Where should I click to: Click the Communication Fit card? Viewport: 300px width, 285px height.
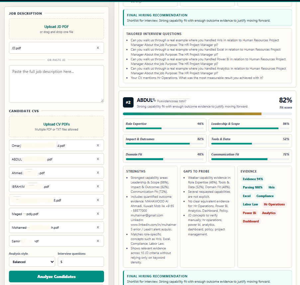click(x=250, y=156)
